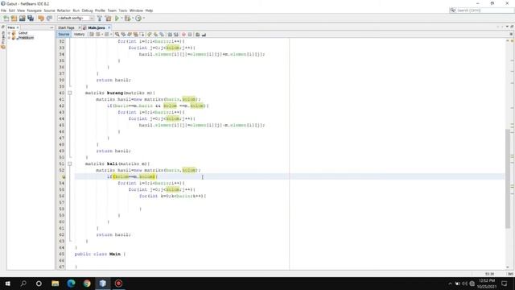
Task: Close the Main.java tab
Action: (109, 27)
